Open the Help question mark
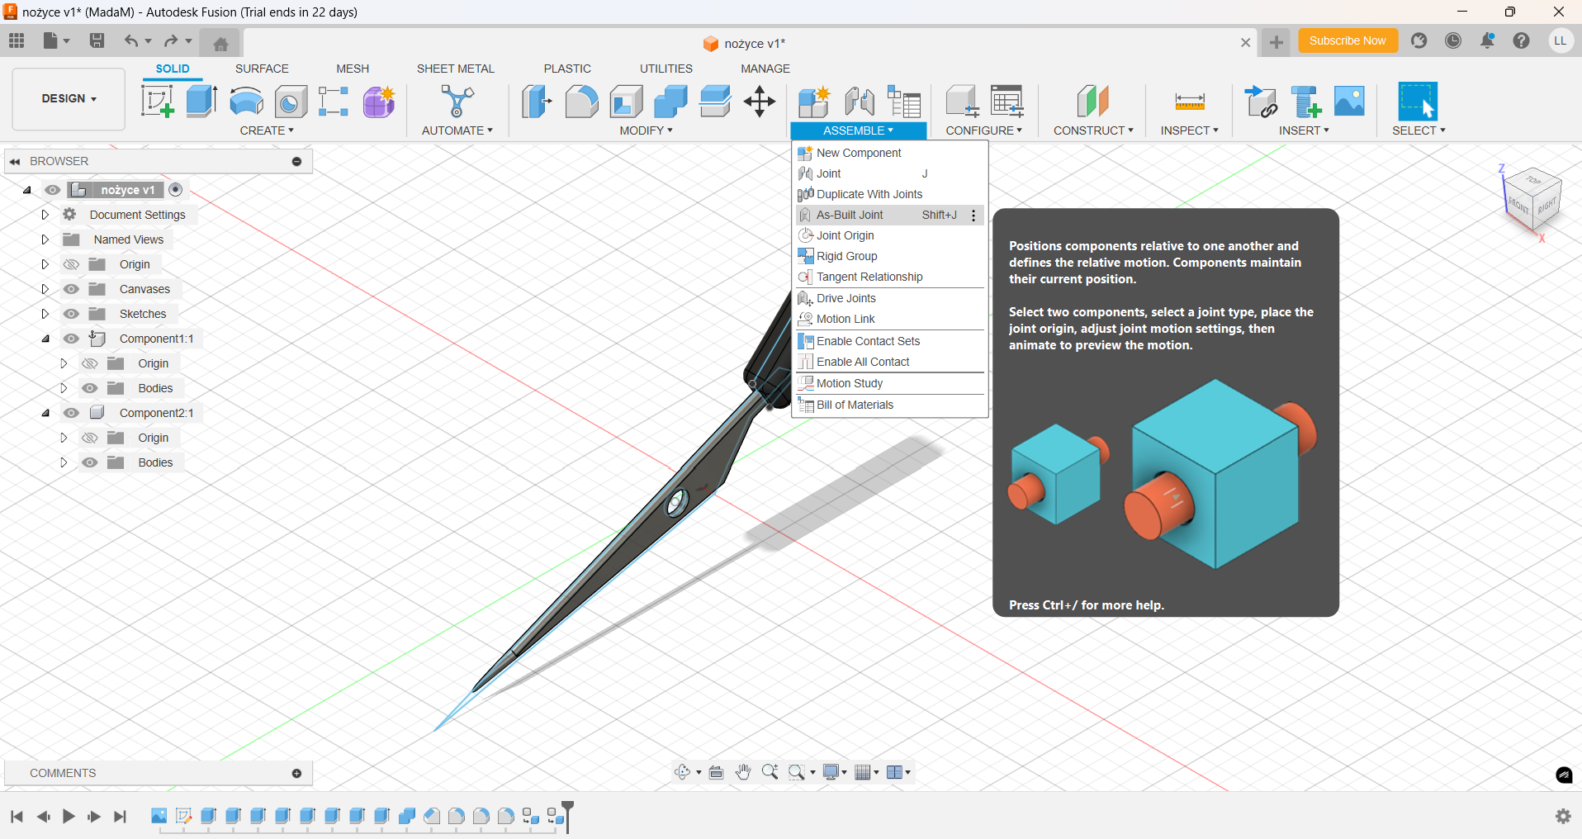Viewport: 1582px width, 839px height. coord(1521,40)
